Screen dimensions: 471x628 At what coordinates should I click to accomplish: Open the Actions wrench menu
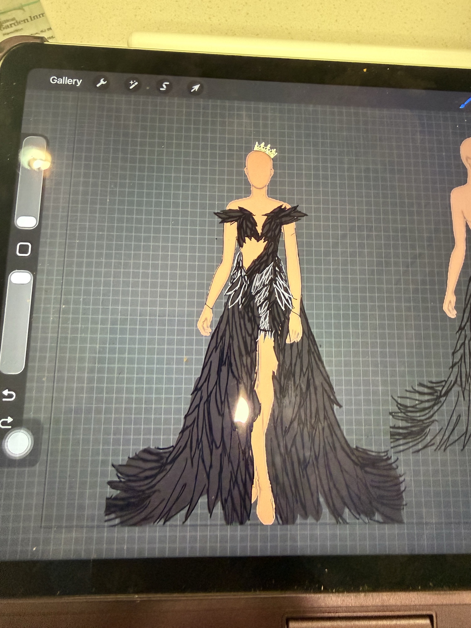(101, 83)
